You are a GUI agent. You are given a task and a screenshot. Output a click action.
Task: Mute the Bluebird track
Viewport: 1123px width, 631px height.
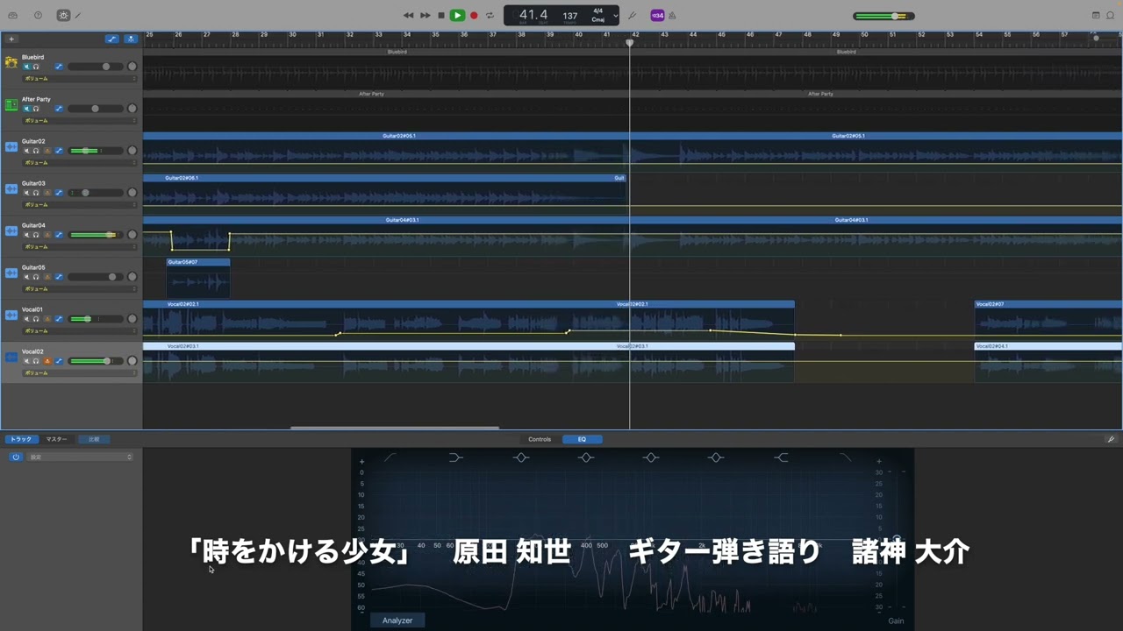[x=26, y=67]
